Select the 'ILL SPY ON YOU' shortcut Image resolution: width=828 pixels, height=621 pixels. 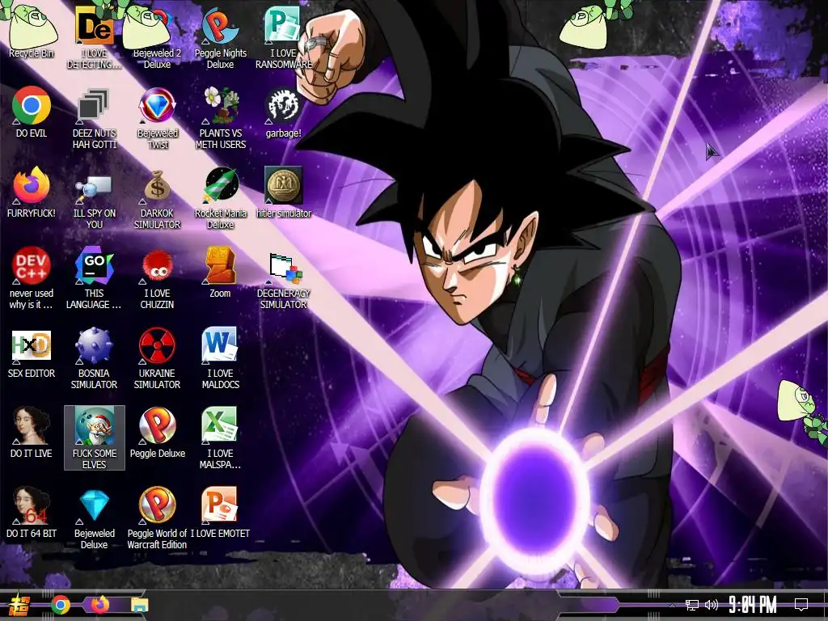(94, 200)
